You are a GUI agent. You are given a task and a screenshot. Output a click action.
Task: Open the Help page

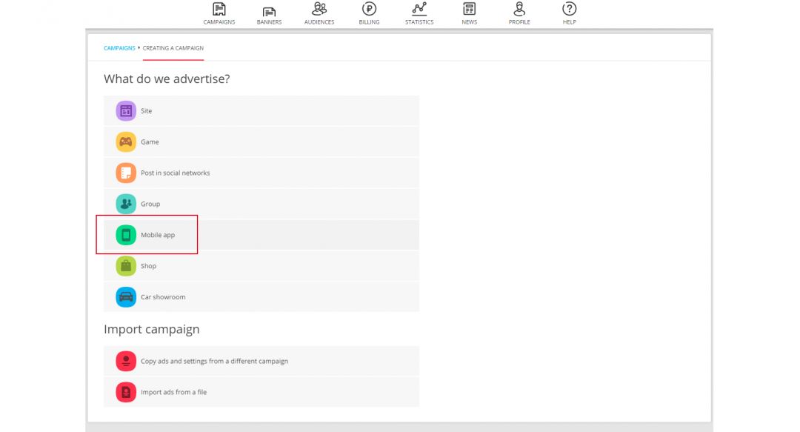click(569, 13)
